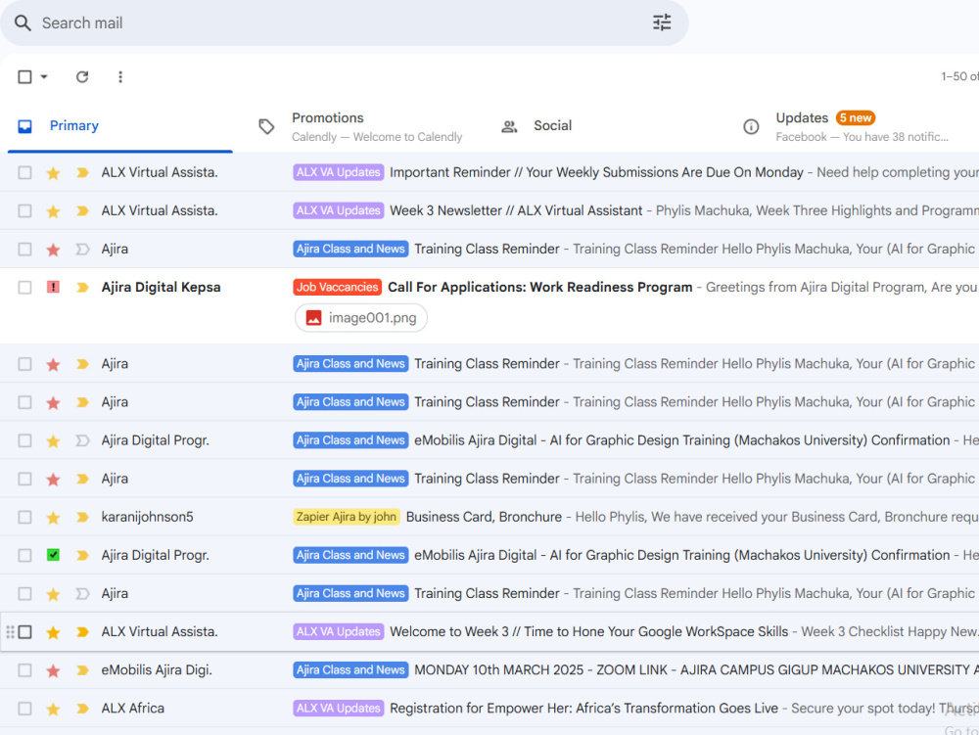Click the Zapier Ajira by john label
The width and height of the screenshot is (979, 735).
click(346, 517)
